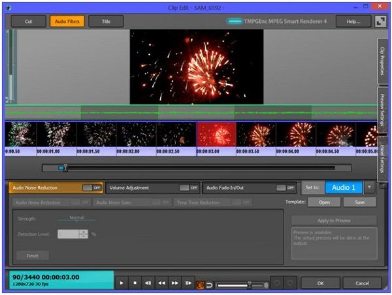Screen dimensions: 392x295
Task: Click the Help button
Action: pos(353,21)
